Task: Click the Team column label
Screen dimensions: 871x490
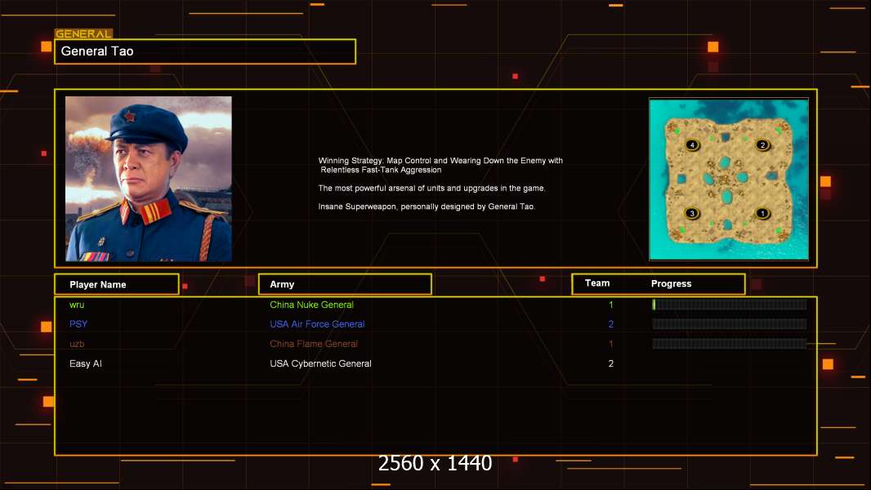Action: 597,283
